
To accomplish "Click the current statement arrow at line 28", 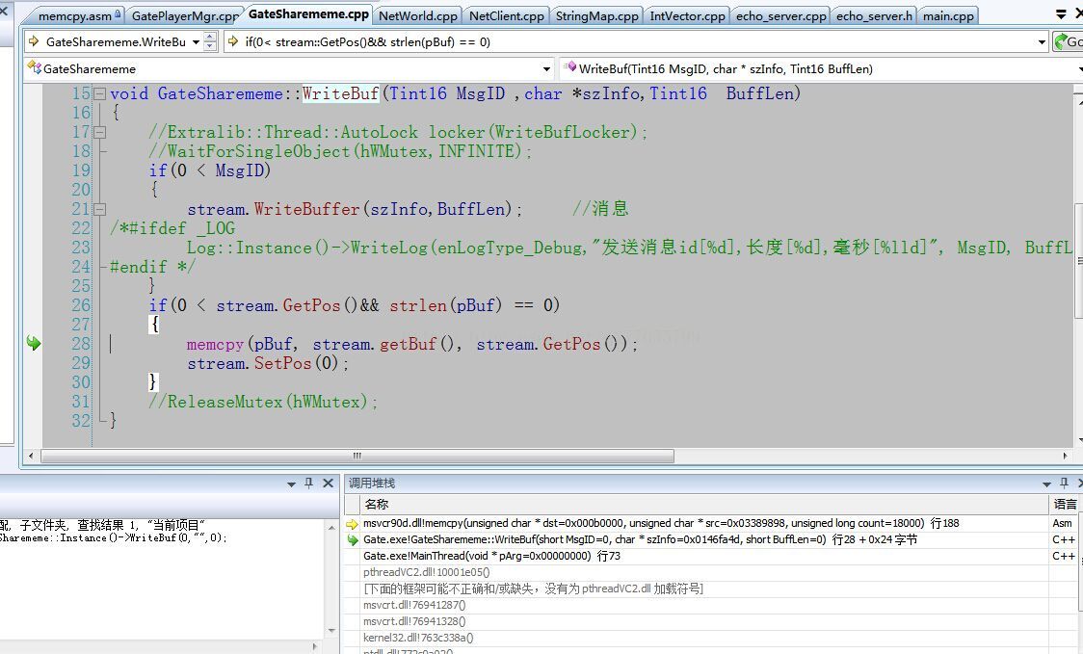I will point(33,343).
